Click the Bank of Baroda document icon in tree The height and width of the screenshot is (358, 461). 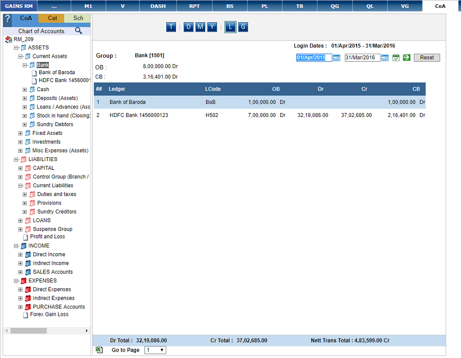click(x=34, y=73)
